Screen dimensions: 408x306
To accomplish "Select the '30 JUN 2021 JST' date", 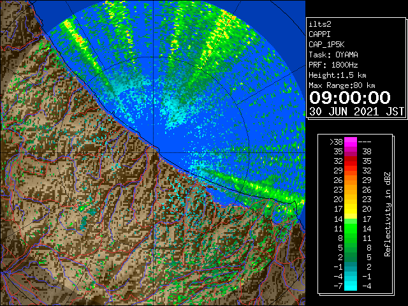I will click(356, 112).
